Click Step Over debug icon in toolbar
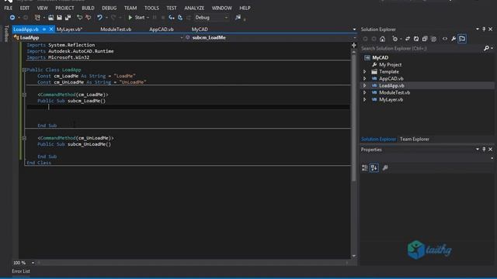Image resolution: width=497 pixels, height=279 pixels. (x=180, y=18)
